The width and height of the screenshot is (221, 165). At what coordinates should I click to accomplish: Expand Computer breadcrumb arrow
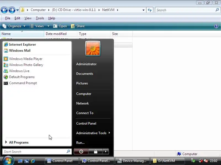click(x=49, y=10)
